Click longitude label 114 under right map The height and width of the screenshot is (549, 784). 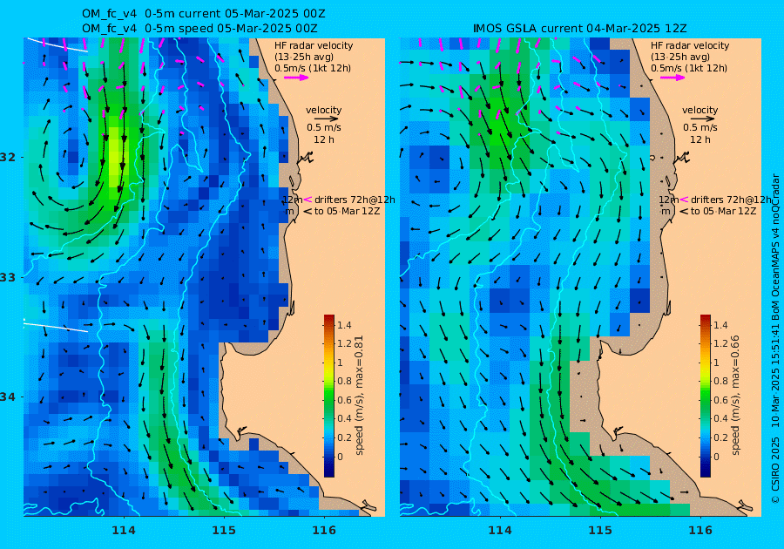[x=499, y=531]
